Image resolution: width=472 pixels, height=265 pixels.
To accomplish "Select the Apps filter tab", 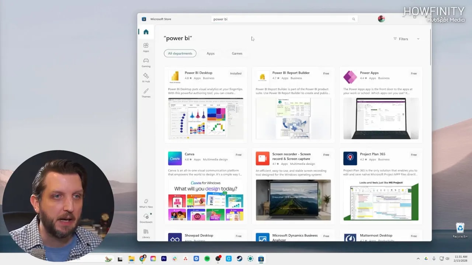I will (211, 53).
